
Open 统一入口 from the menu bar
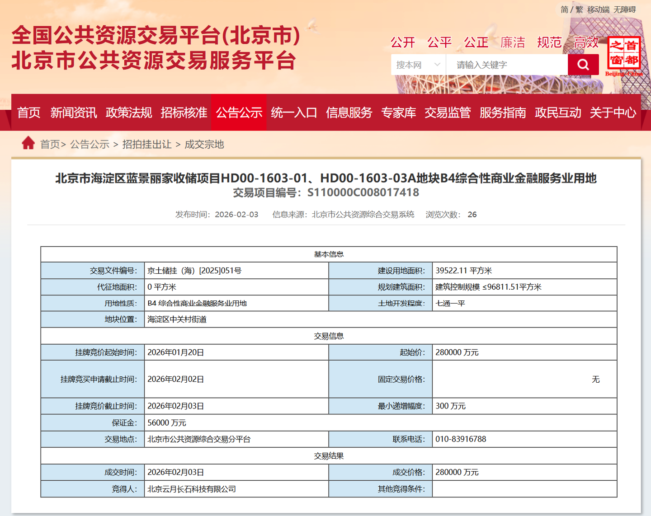click(294, 113)
